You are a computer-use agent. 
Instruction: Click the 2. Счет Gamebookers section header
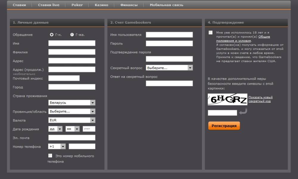(x=154, y=22)
